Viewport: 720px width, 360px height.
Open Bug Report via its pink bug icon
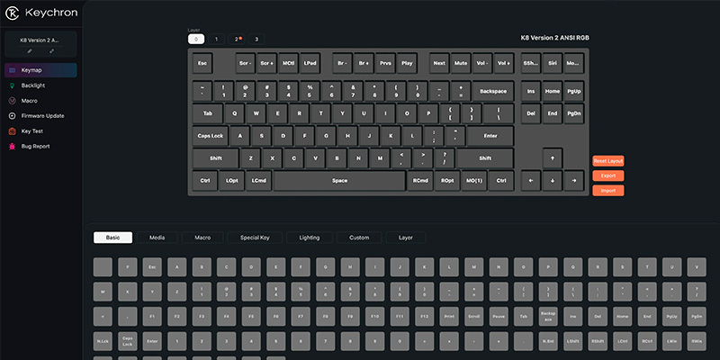pyautogui.click(x=12, y=146)
